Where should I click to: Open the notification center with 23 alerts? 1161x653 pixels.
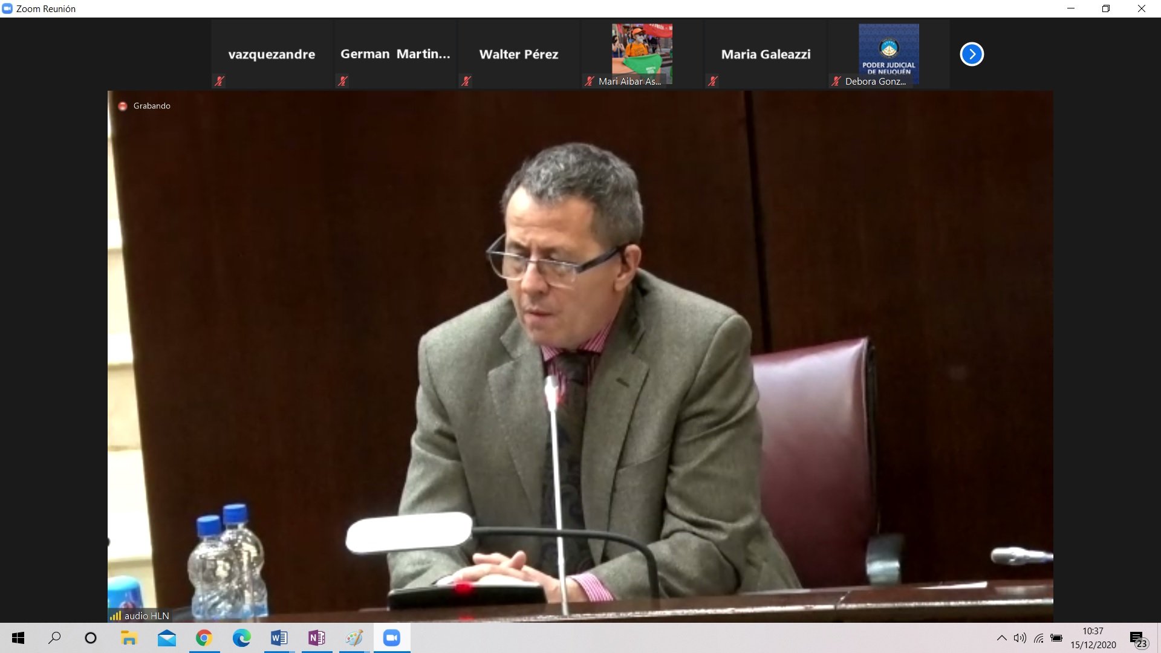pyautogui.click(x=1137, y=638)
